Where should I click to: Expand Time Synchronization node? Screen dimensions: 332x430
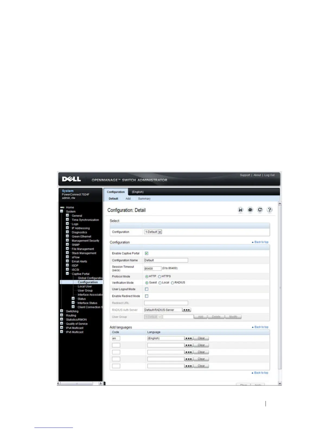[x=67, y=219]
